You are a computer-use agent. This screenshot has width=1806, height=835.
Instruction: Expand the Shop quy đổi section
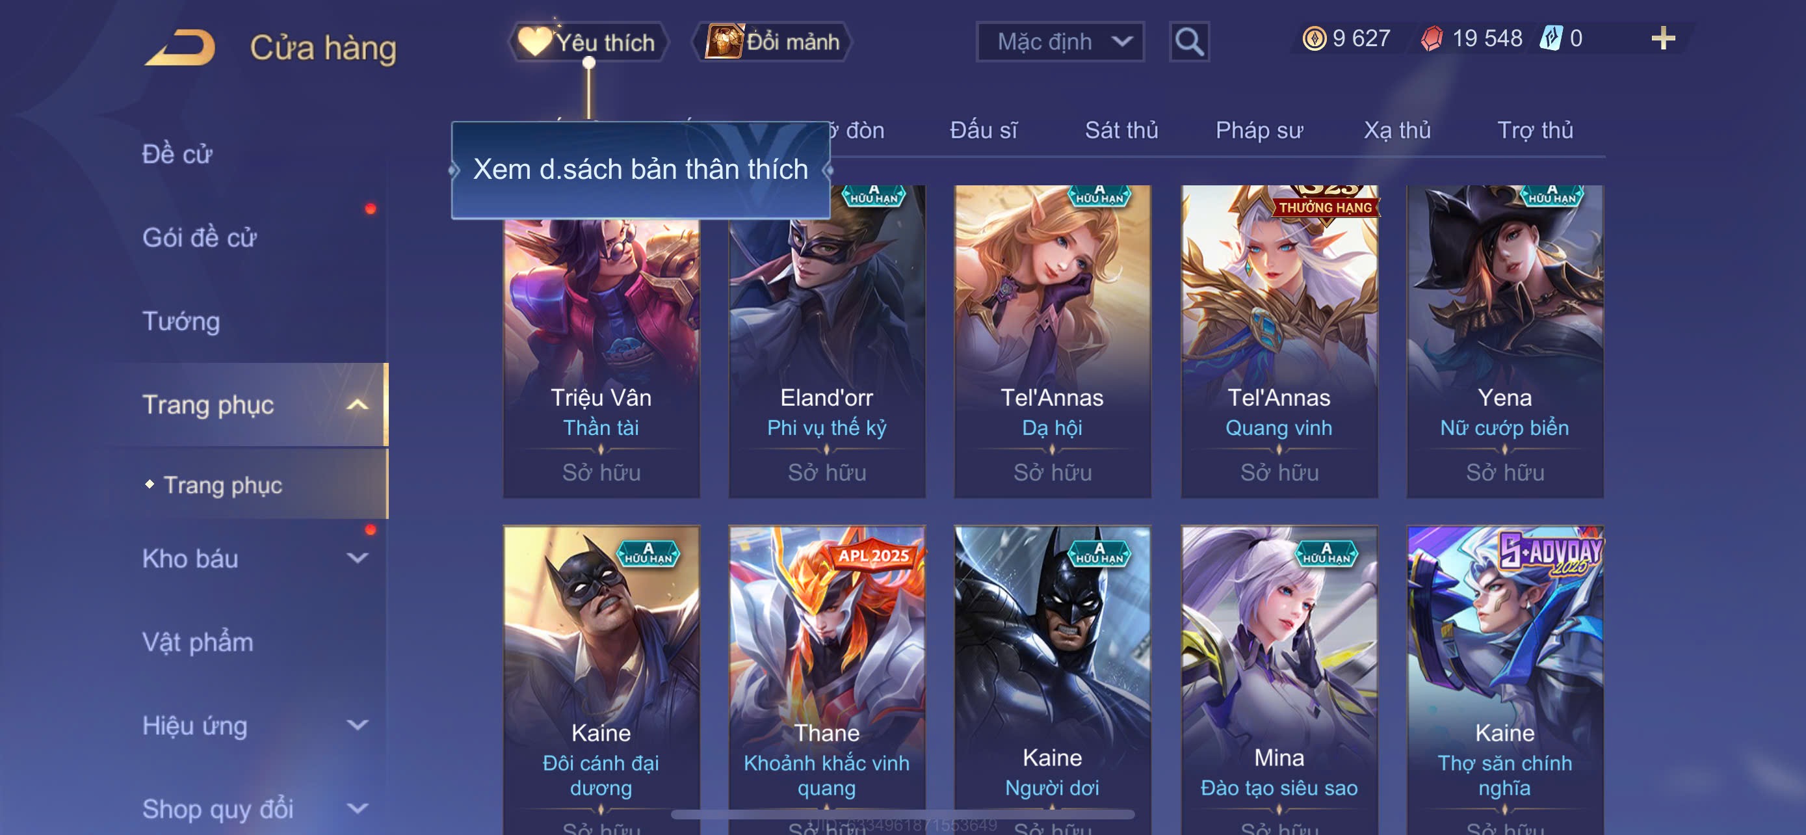click(x=358, y=808)
